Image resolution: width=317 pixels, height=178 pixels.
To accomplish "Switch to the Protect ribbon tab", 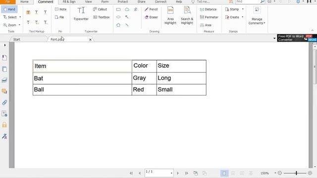I will pyautogui.click(x=123, y=1).
